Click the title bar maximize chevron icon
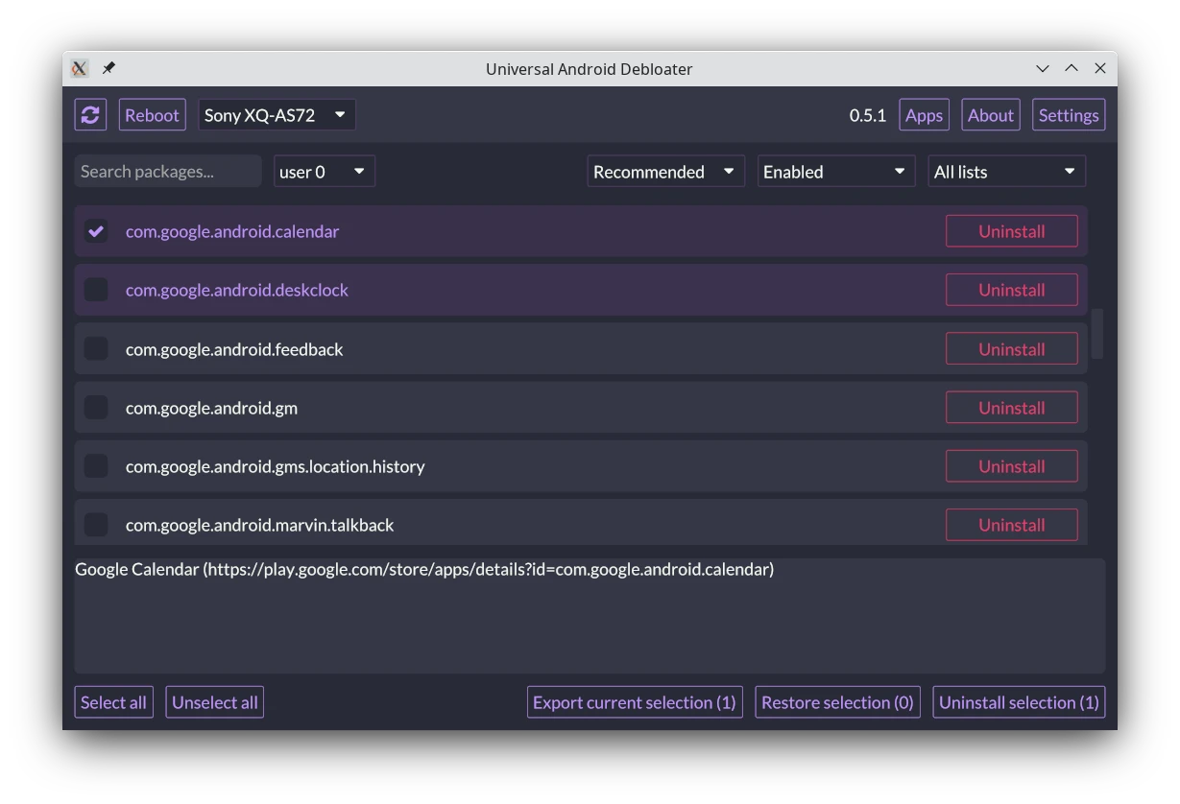Image resolution: width=1180 pixels, height=804 pixels. point(1072,68)
